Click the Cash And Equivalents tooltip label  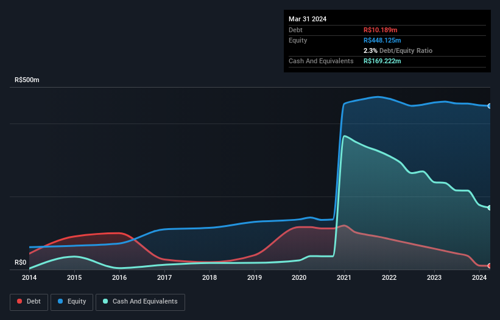[x=321, y=61]
